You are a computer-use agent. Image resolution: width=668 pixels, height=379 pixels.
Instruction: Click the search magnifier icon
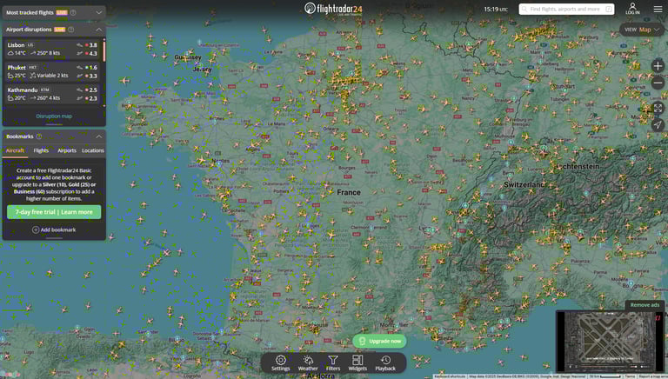click(x=524, y=9)
